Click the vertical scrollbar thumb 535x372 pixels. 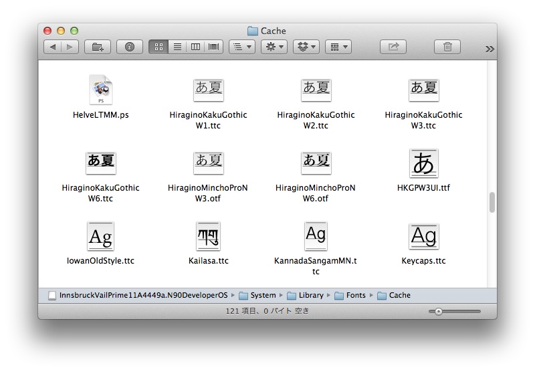click(492, 202)
